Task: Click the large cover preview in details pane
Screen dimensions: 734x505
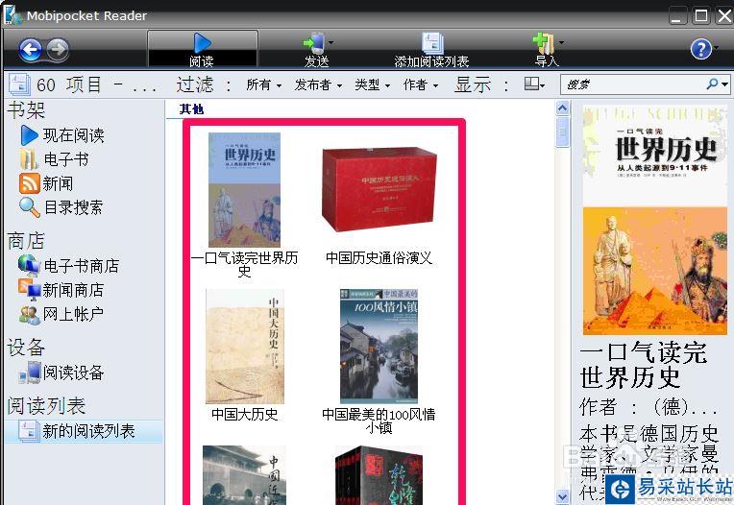Action: pos(655,220)
